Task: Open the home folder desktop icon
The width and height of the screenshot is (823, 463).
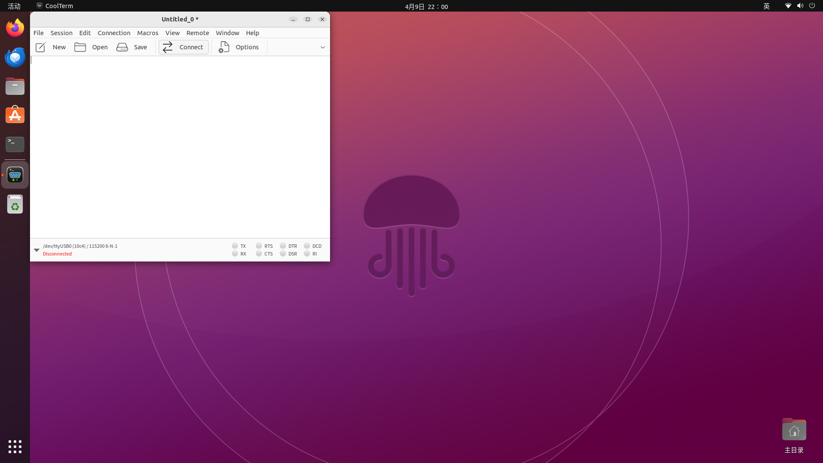Action: tap(794, 430)
